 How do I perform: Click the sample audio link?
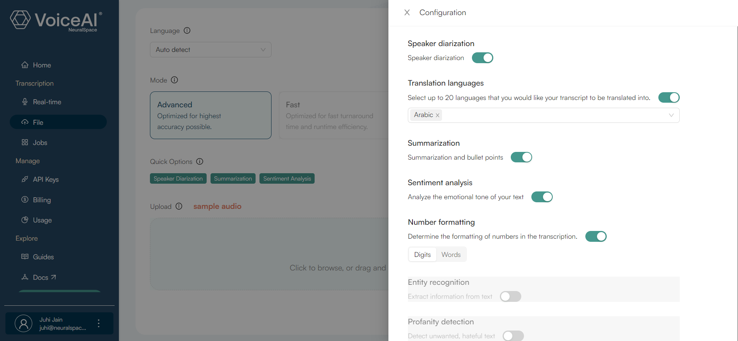click(217, 207)
